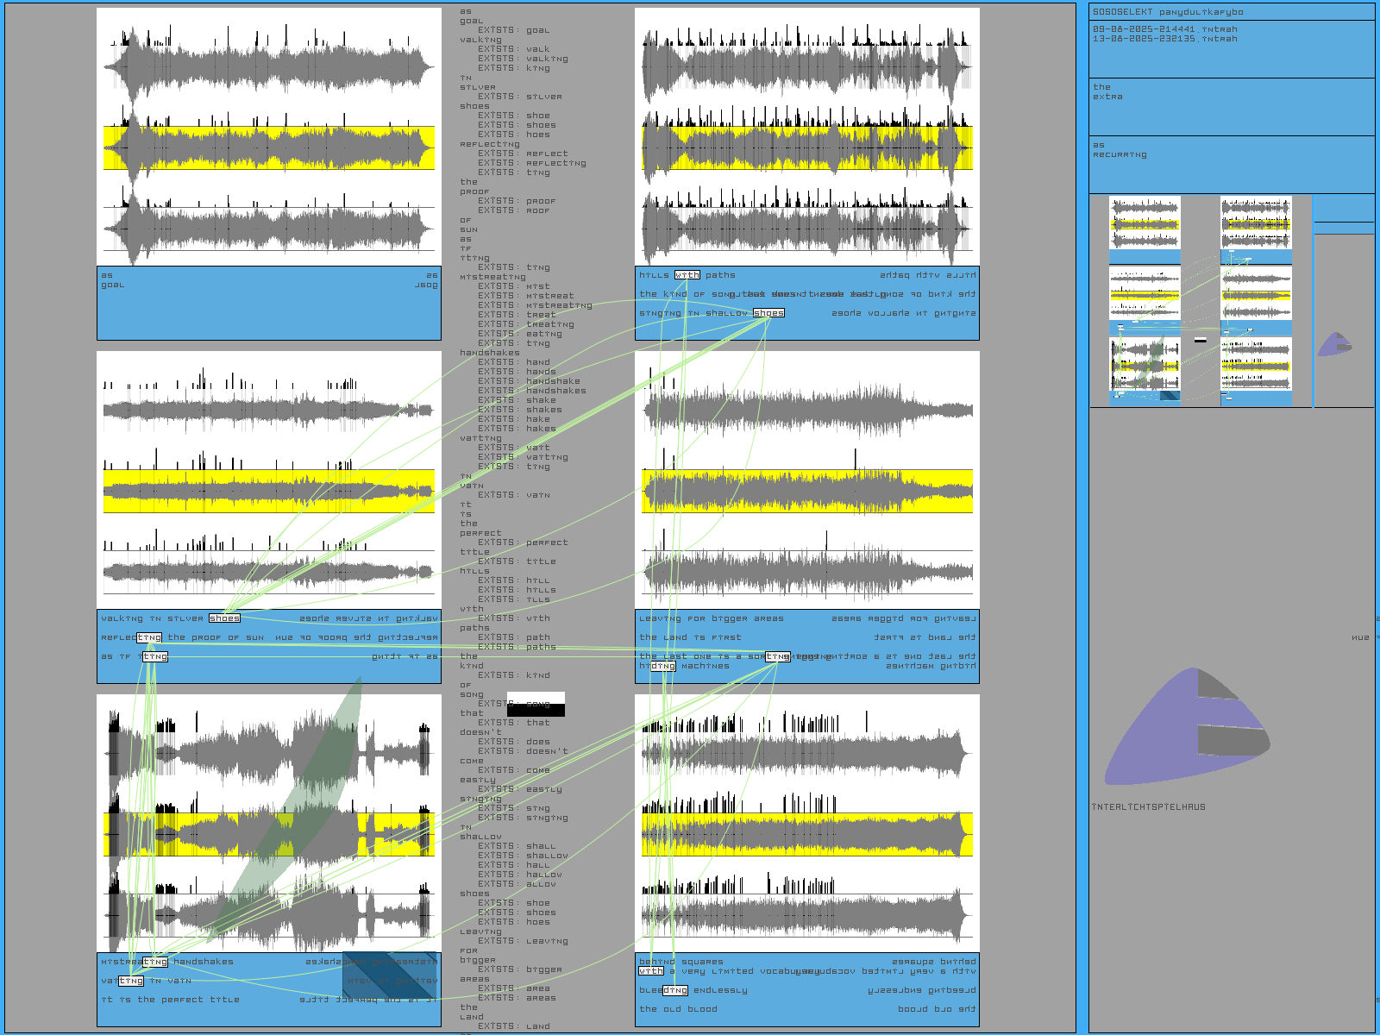Click the dark blue striped rectangle
The height and width of the screenshot is (1035, 1380).
pos(390,980)
